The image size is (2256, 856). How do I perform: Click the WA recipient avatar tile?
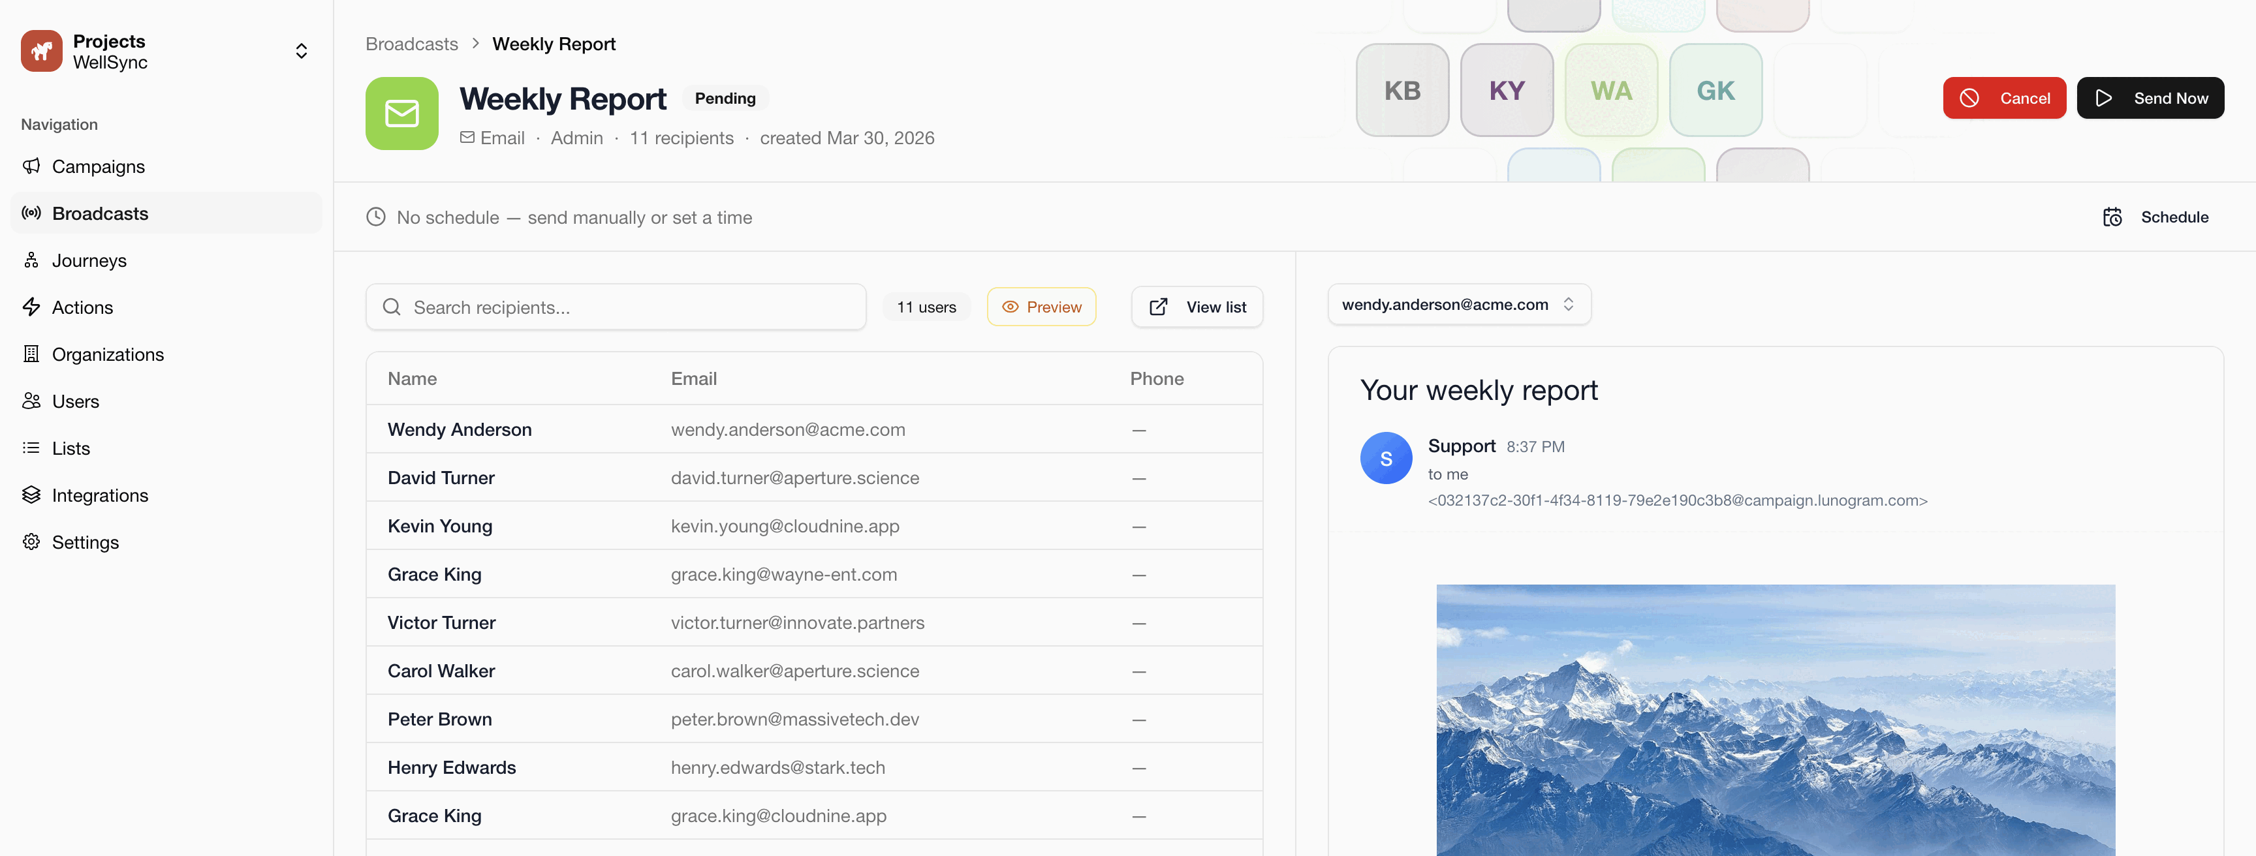click(1612, 90)
